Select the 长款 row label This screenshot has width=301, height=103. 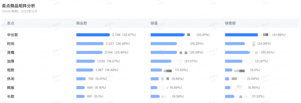click(11, 96)
